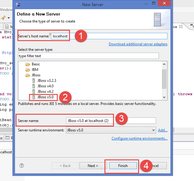Click the JBoss folder icon

[28, 75]
